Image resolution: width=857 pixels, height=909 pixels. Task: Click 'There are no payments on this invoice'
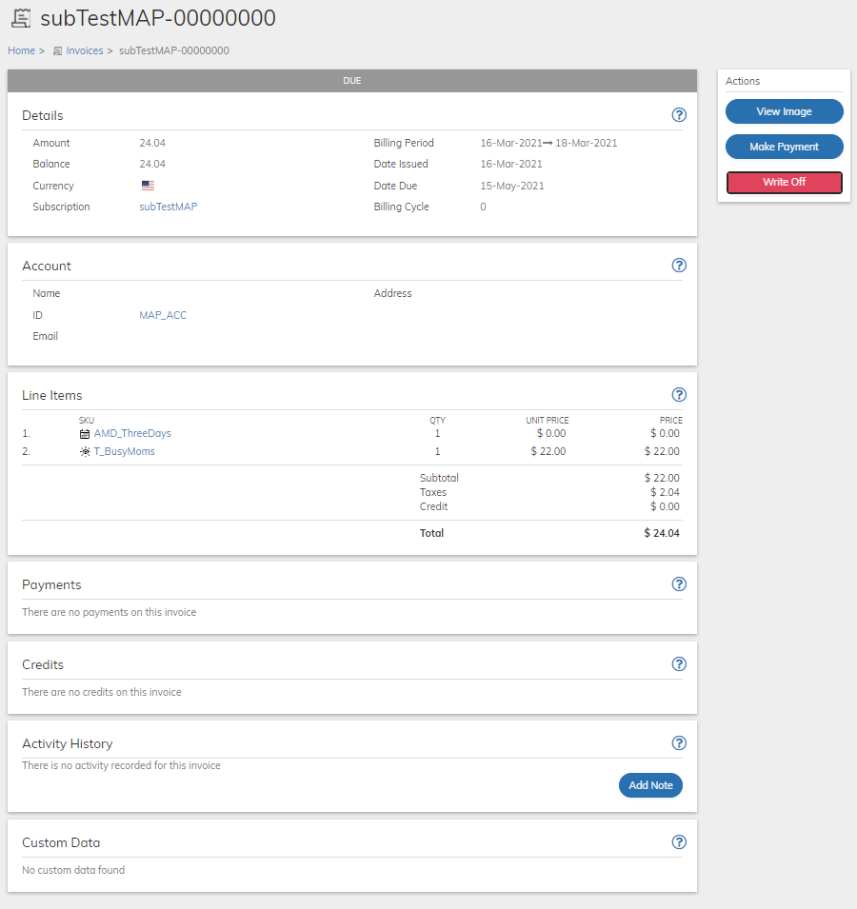(x=109, y=612)
